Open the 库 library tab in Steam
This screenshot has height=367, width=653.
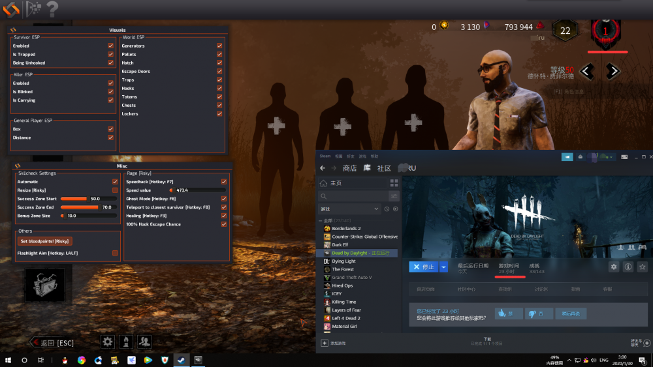367,168
